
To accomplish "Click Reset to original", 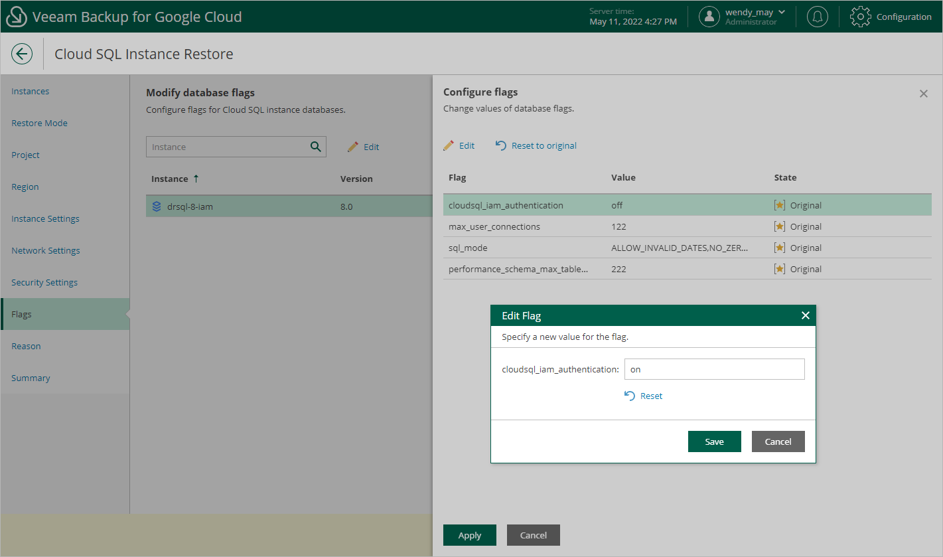I will point(536,145).
